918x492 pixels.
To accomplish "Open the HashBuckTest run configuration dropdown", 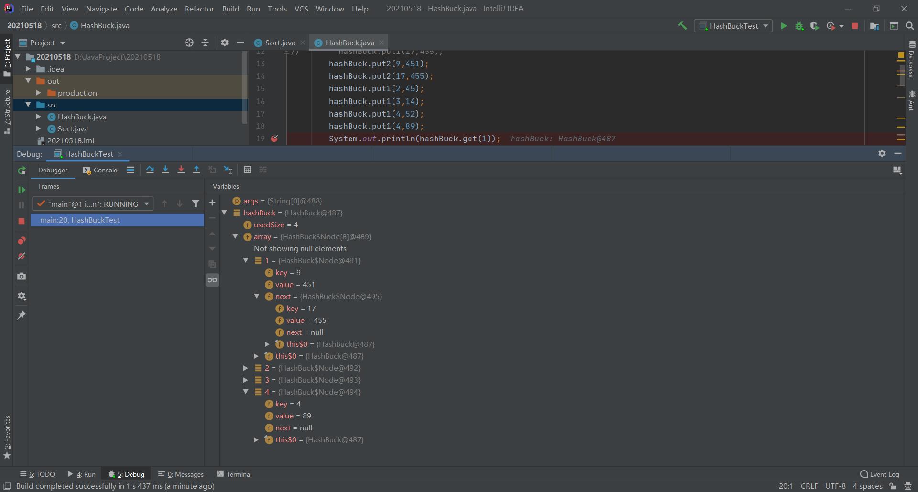I will click(x=733, y=26).
